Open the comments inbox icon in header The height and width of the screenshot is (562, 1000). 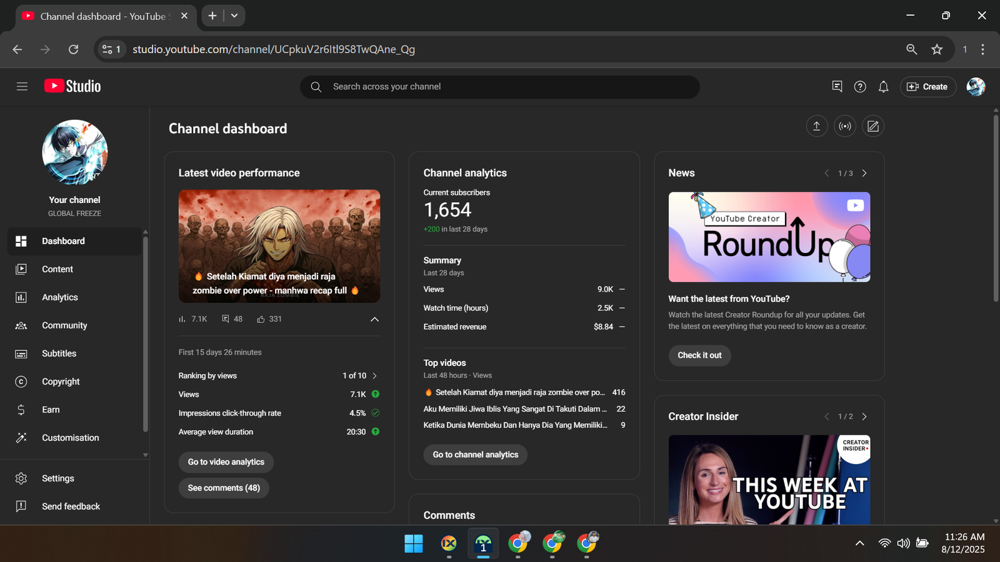(837, 87)
